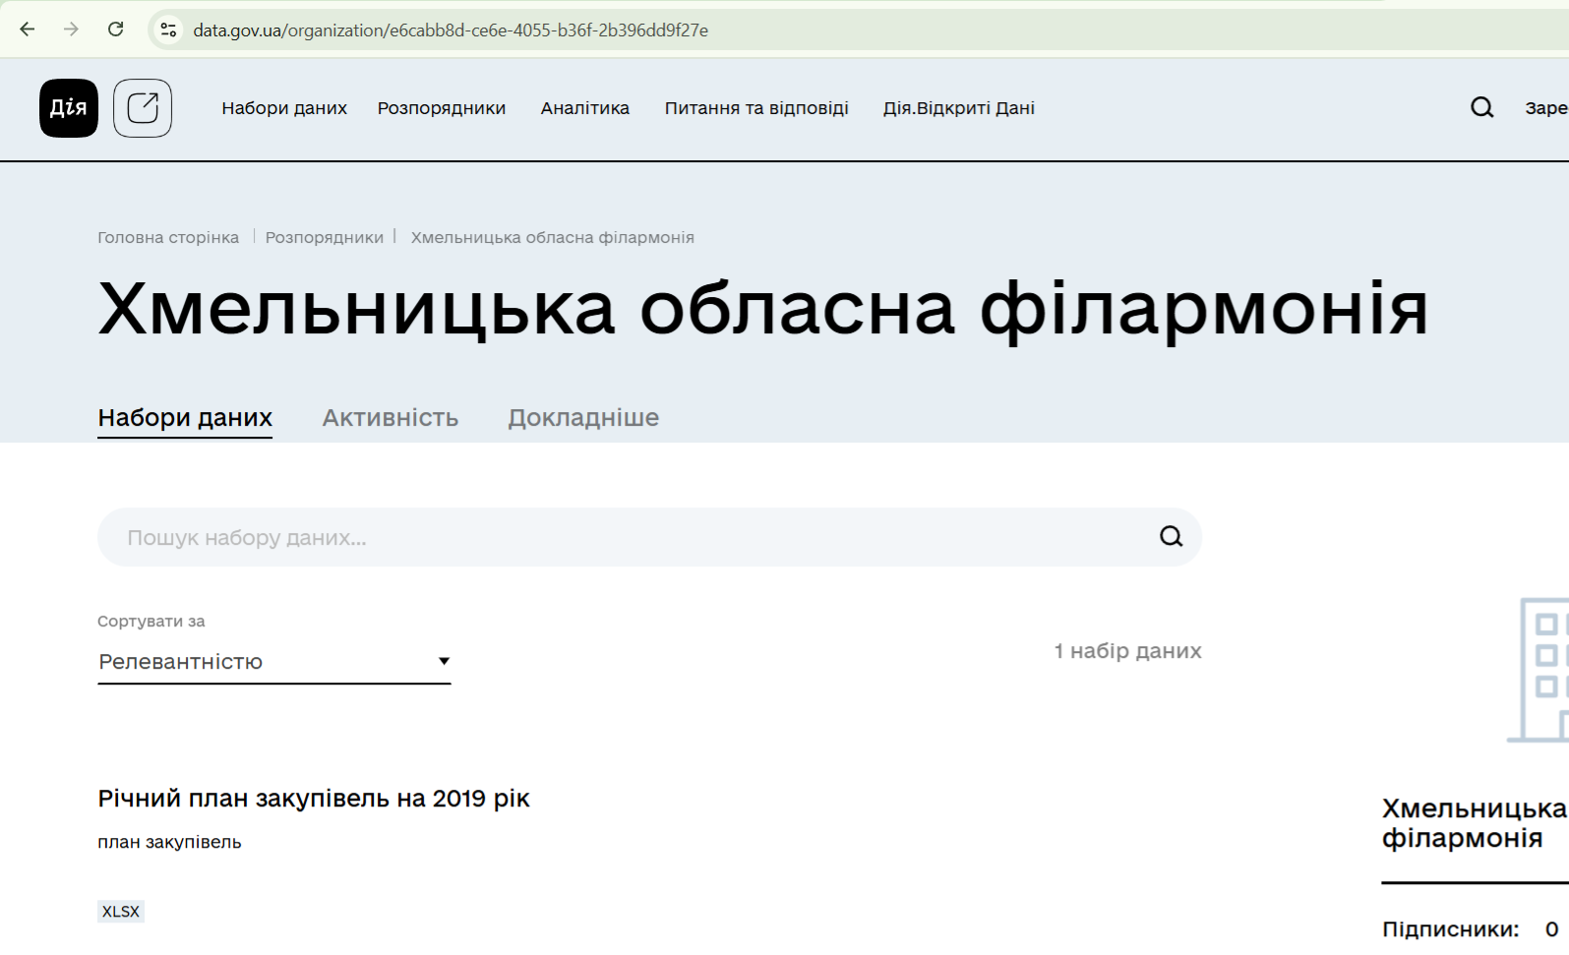This screenshot has height=955, width=1569.
Task: Open the Набори даних menu item
Action: (x=284, y=108)
